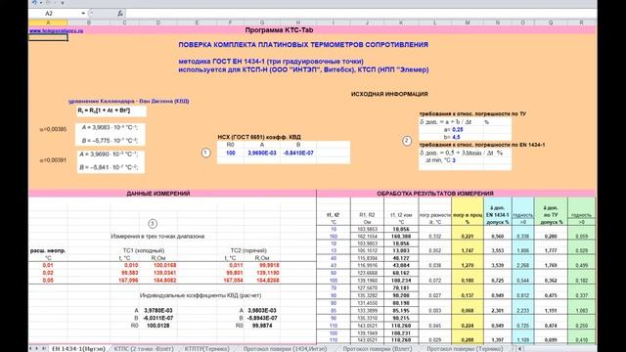Click the horizontal scrollbar left arrow
The width and height of the screenshot is (626, 352).
519,348
